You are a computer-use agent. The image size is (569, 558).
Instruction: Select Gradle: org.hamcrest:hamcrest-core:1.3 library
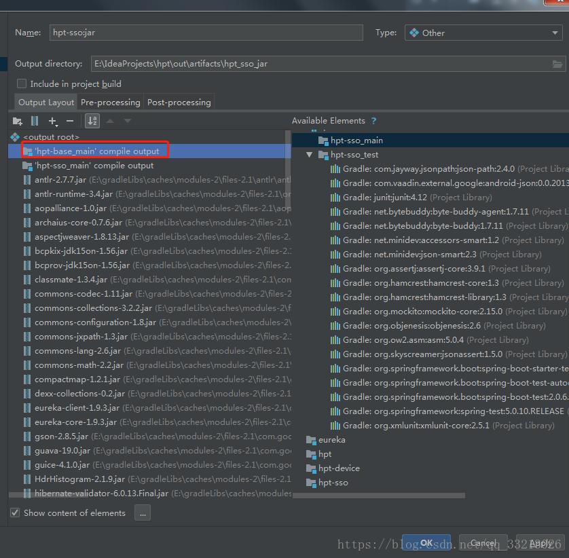[x=430, y=283]
